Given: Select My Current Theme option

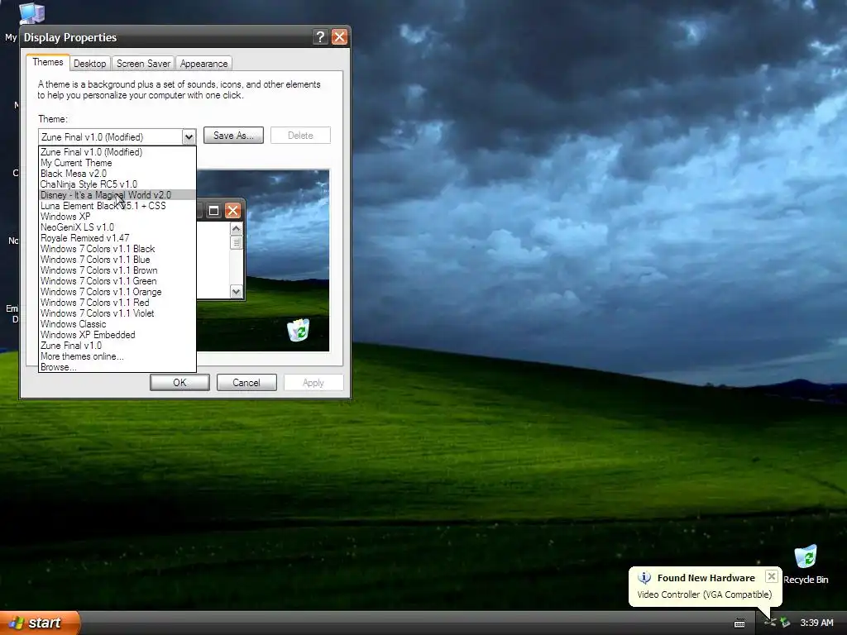Looking at the screenshot, I should (117, 163).
